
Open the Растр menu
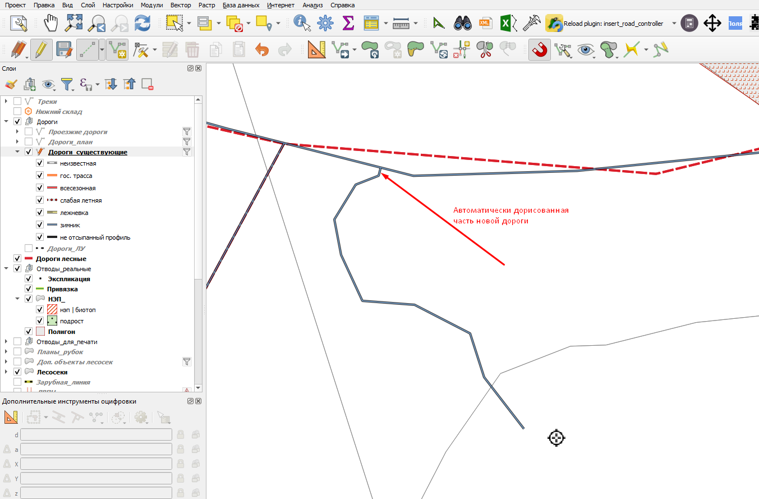(206, 5)
